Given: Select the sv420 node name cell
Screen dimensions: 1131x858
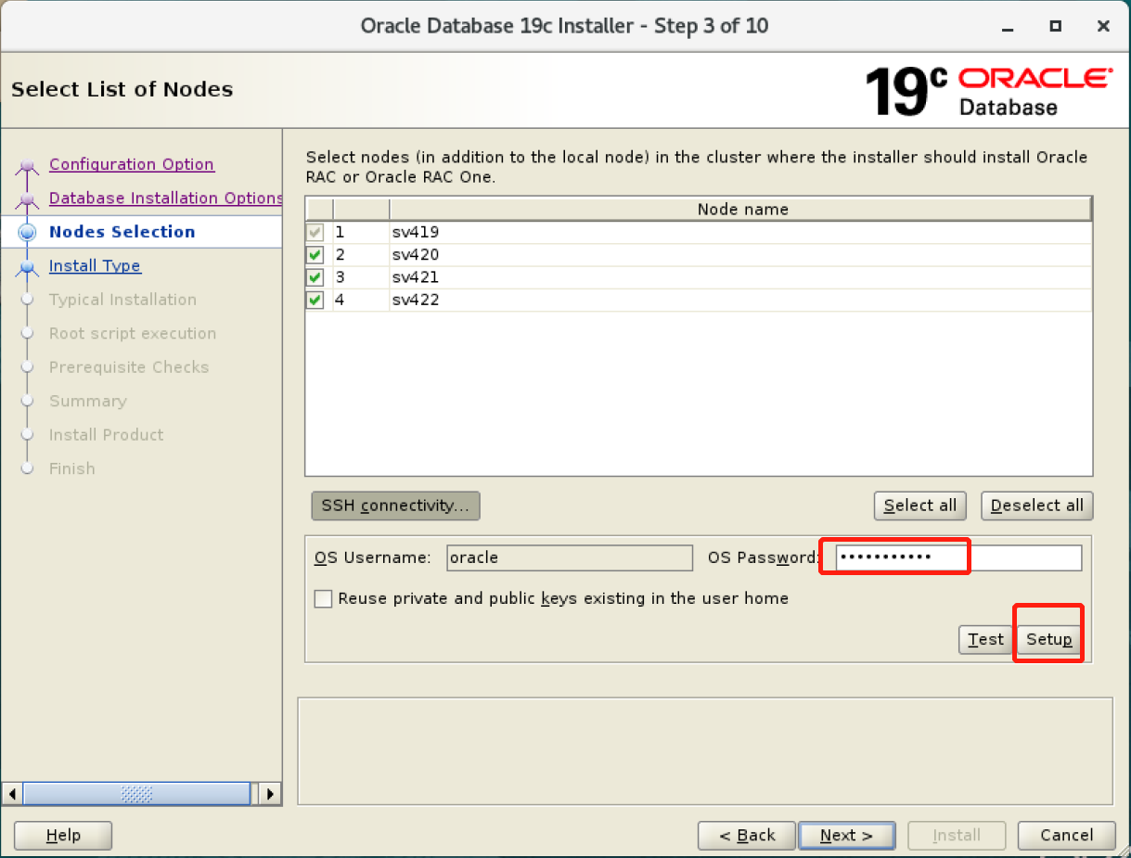Looking at the screenshot, I should click(741, 255).
